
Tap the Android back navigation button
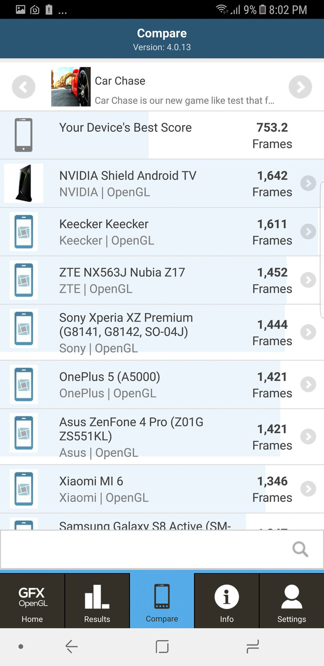(71, 647)
